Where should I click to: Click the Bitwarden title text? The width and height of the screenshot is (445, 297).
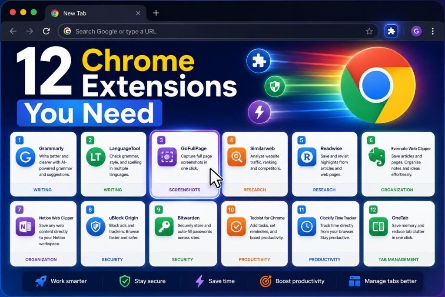coord(189,218)
